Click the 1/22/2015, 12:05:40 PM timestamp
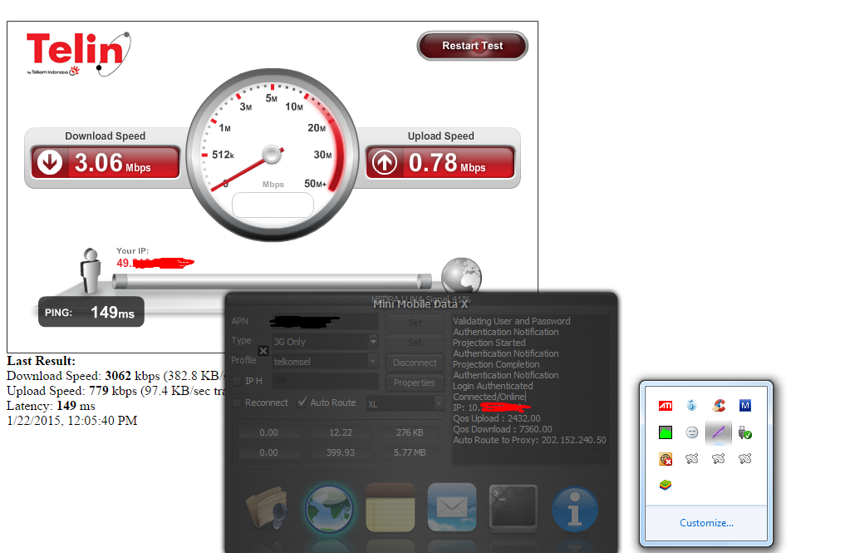Image resolution: width=850 pixels, height=553 pixels. (72, 421)
